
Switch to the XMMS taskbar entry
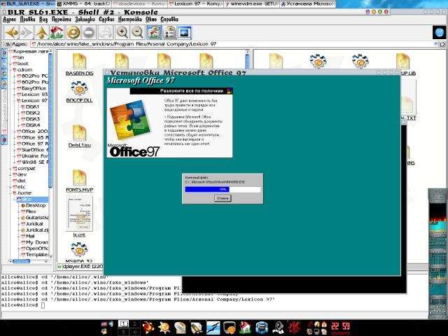point(83,4)
